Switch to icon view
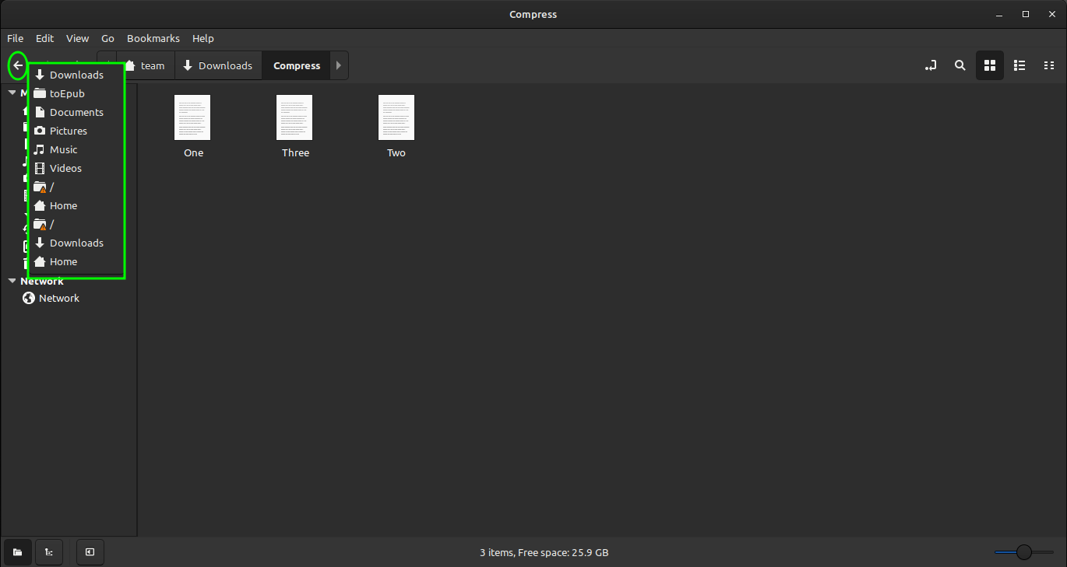Viewport: 1067px width, 567px height. pyautogui.click(x=990, y=66)
